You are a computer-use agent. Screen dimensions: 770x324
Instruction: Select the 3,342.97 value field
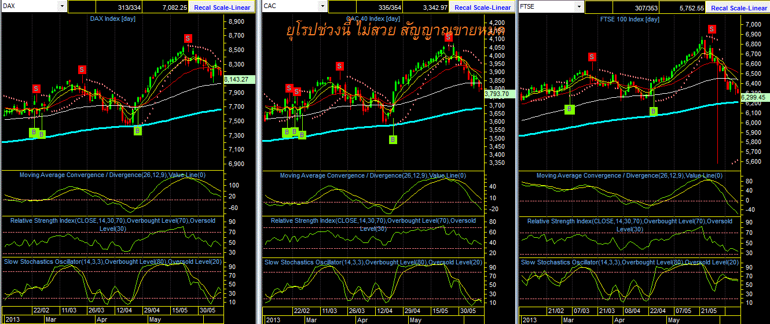(426, 7)
